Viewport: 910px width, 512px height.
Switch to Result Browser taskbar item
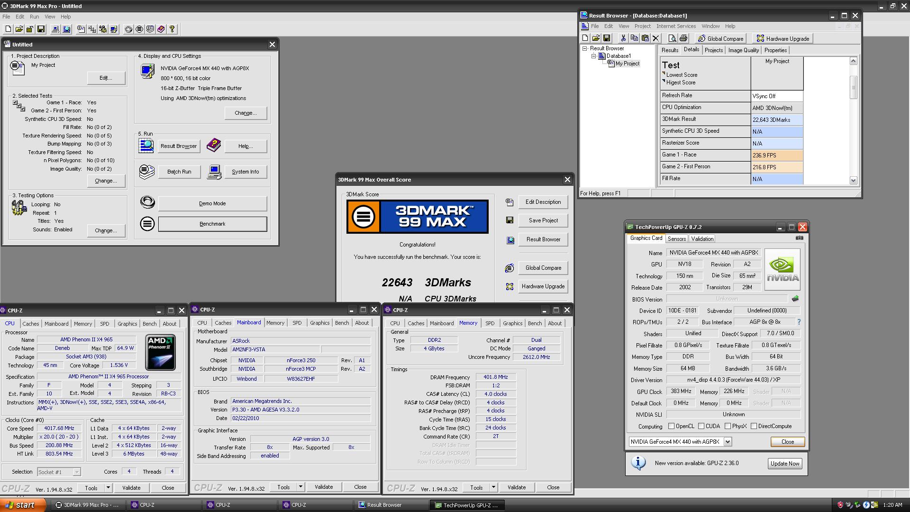(x=390, y=505)
